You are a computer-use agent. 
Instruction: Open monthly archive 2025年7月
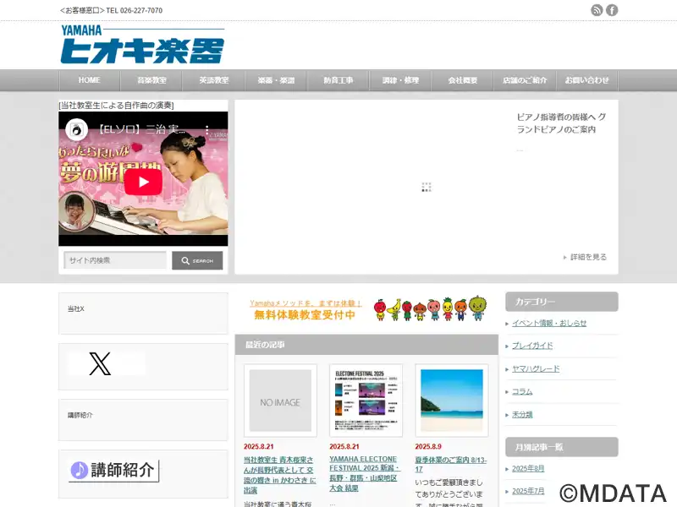click(x=528, y=491)
